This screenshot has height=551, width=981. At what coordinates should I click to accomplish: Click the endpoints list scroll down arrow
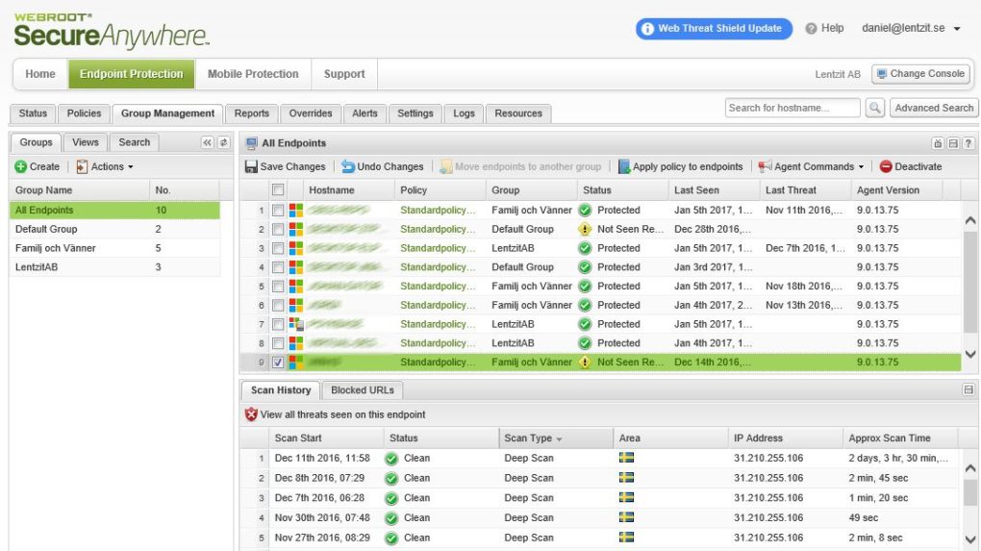(970, 354)
